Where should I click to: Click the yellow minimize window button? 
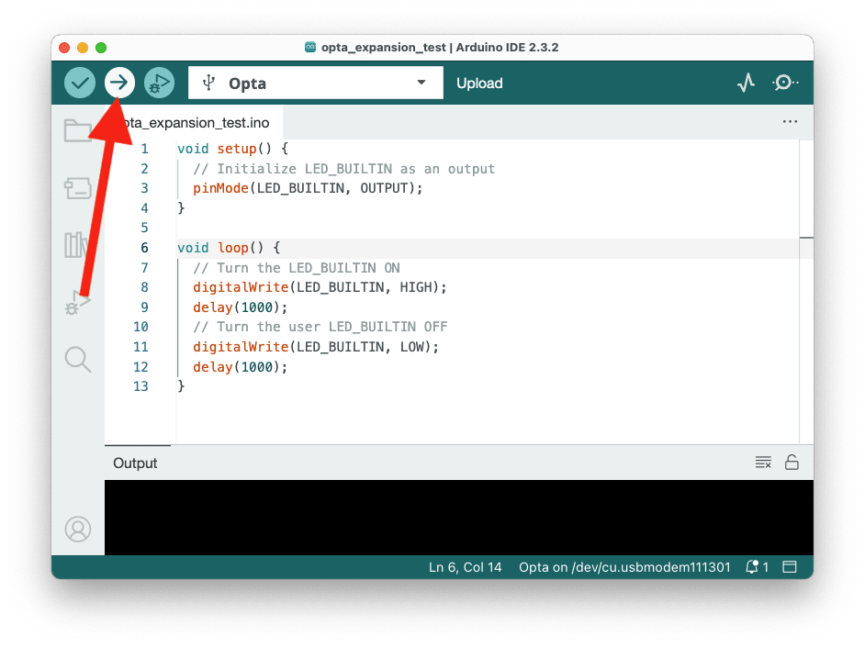click(x=83, y=48)
